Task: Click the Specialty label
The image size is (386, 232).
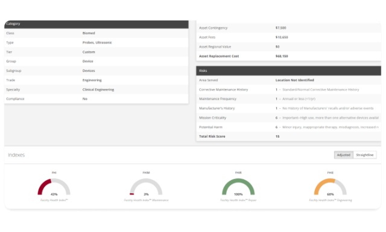Action: (13, 89)
